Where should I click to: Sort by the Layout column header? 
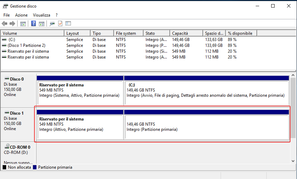(x=77, y=33)
